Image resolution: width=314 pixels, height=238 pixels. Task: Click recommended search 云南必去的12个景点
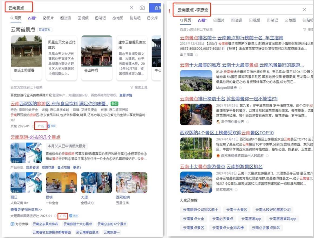[x=112, y=224]
